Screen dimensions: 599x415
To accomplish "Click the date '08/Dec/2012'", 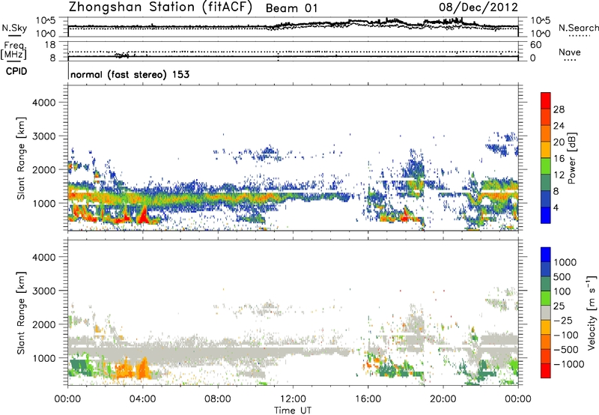I will click(x=478, y=7).
